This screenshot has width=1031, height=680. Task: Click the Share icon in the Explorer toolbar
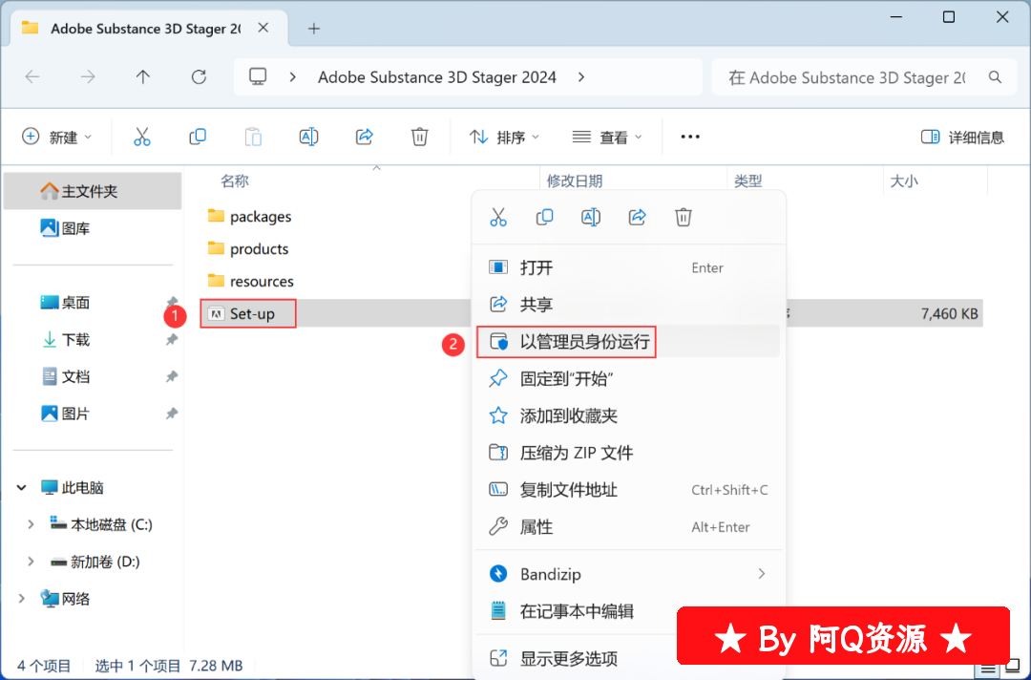click(x=365, y=137)
